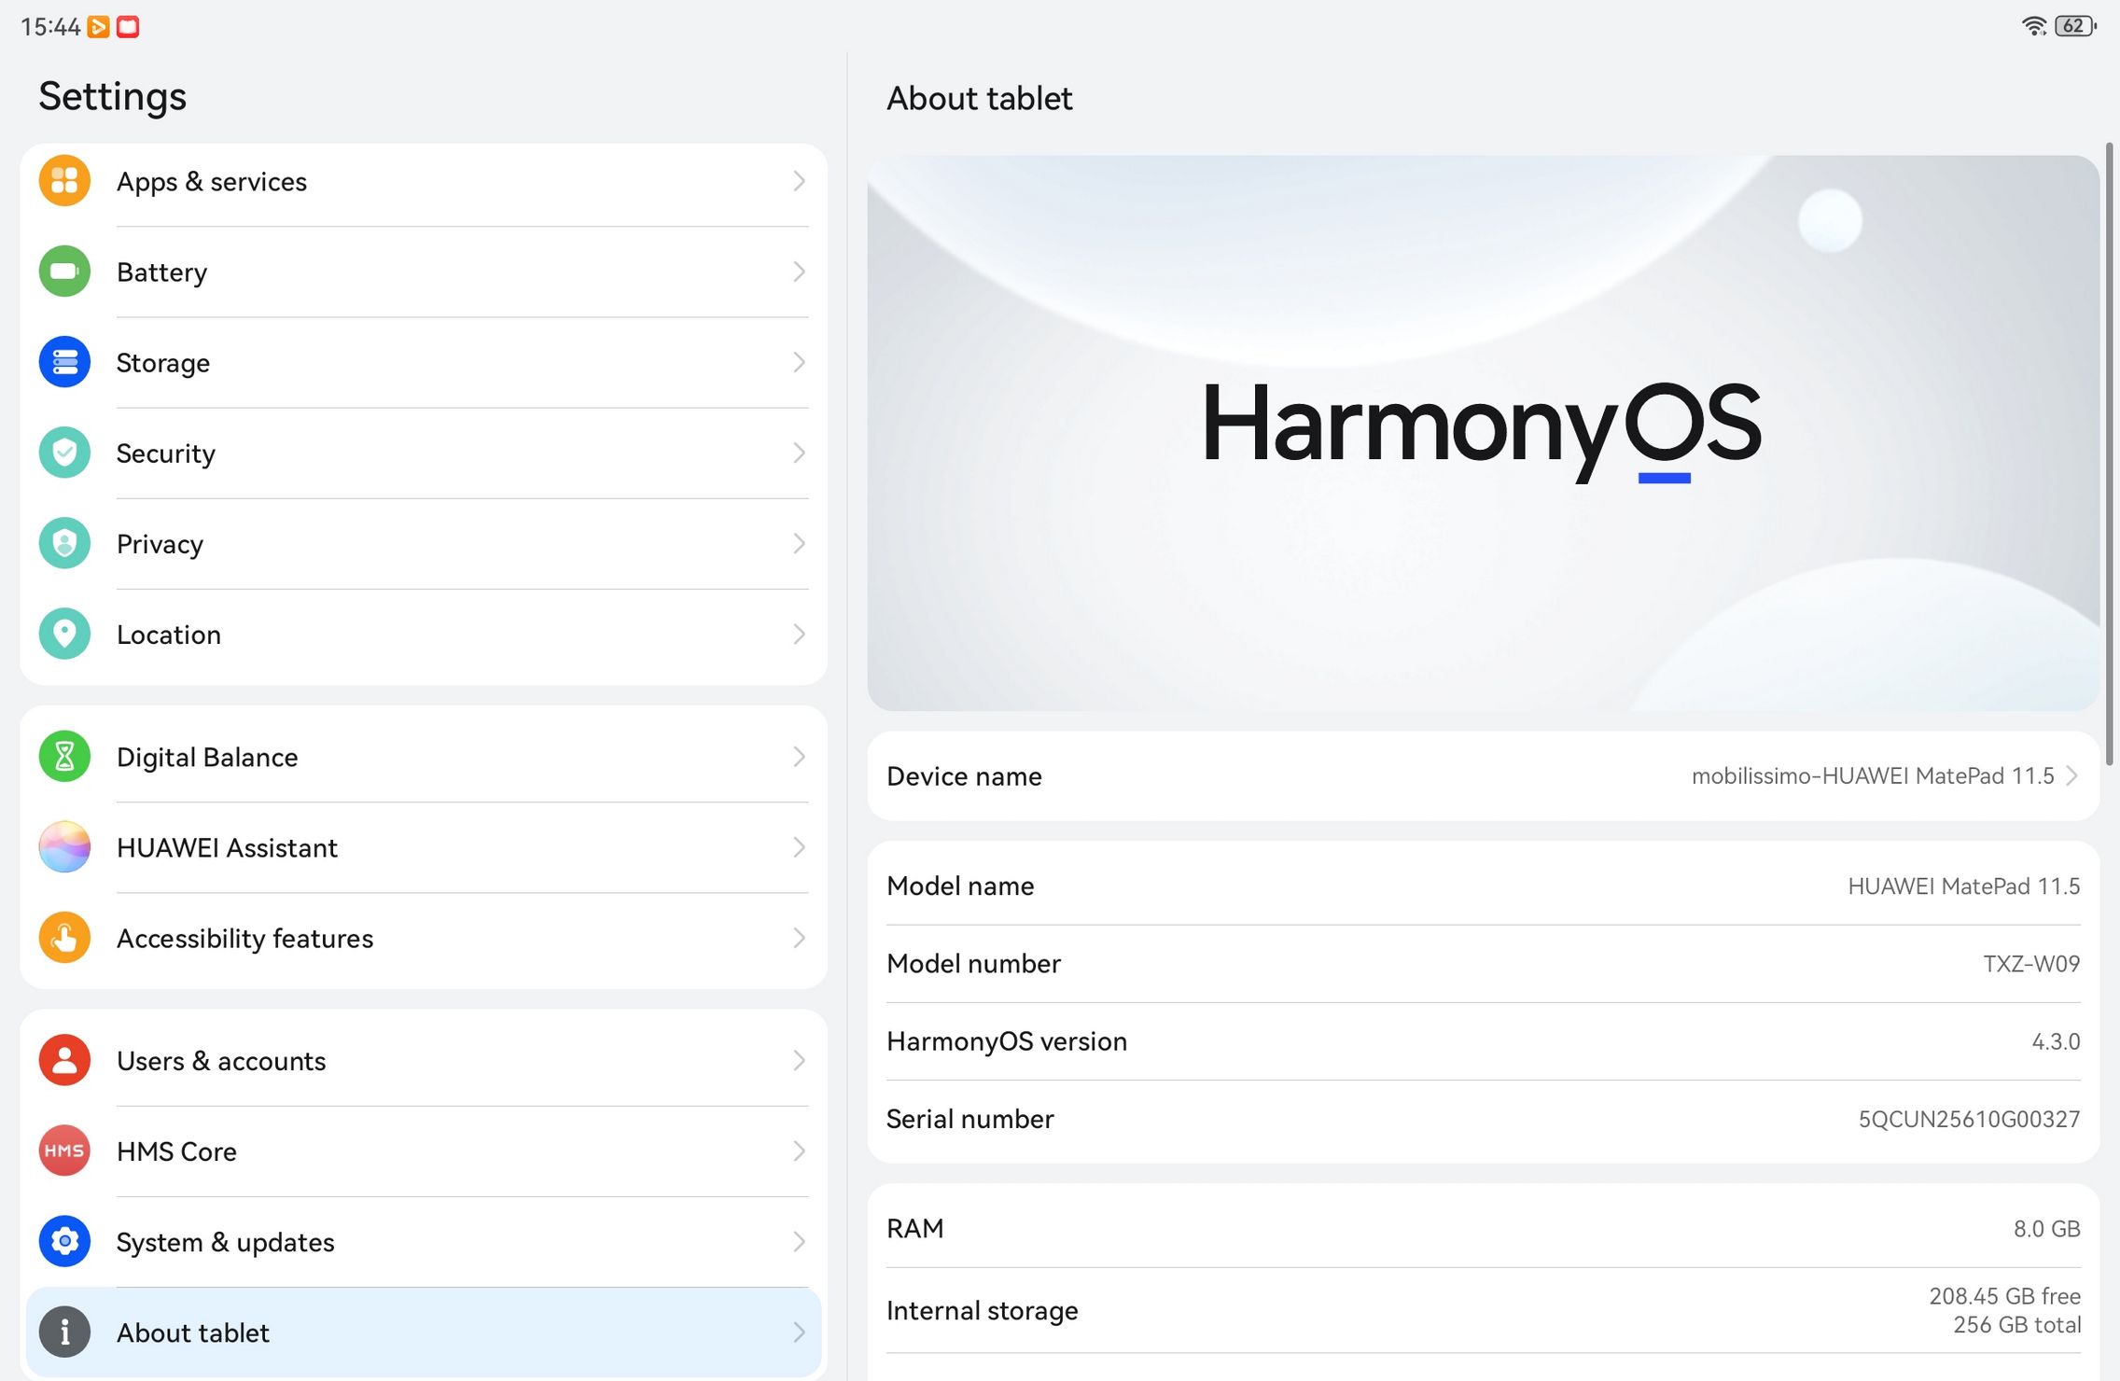Tap the HarmonyOS version 4.3.0 row
2120x1381 pixels.
[1483, 1040]
